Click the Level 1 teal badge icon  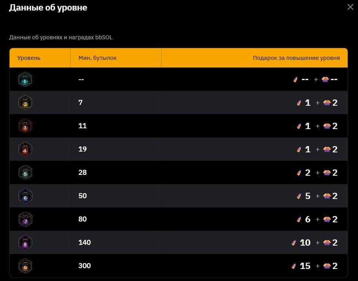pos(25,80)
